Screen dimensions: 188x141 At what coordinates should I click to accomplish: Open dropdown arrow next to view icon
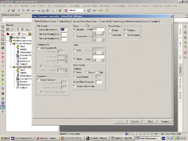(x=98, y=11)
